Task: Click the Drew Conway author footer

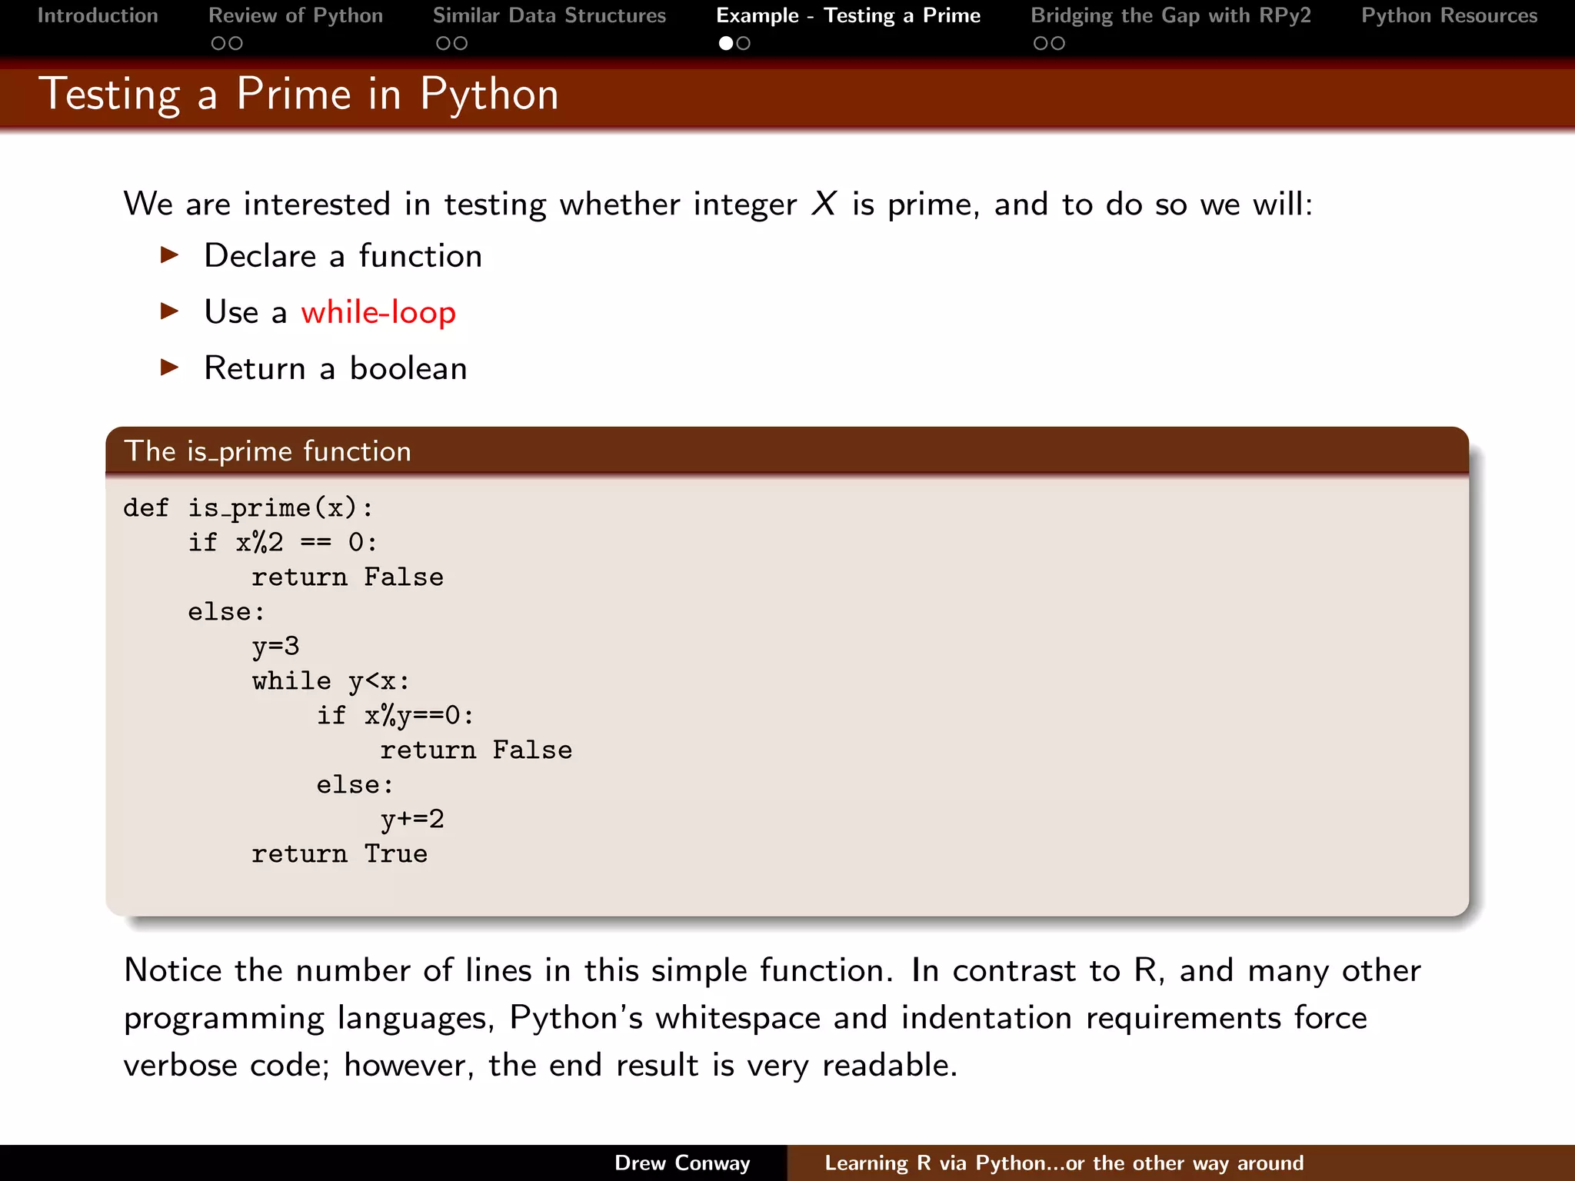Action: (682, 1163)
